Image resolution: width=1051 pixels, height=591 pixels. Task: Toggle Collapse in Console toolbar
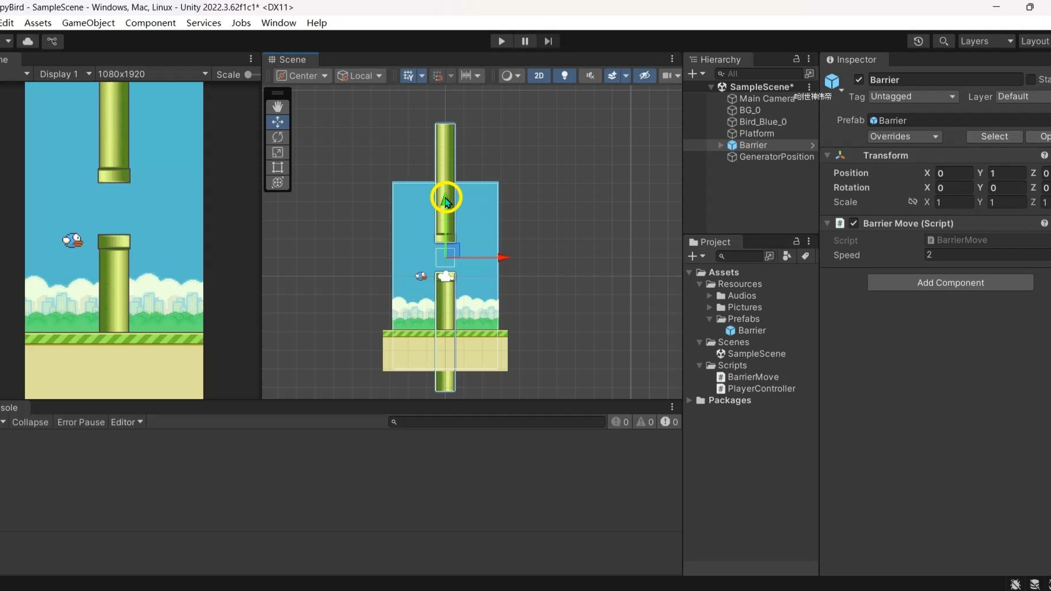click(x=30, y=422)
